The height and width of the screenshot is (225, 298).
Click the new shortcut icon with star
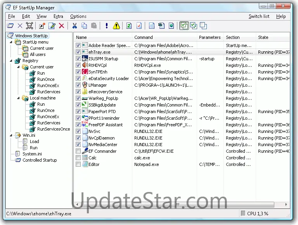[x=42, y=26]
